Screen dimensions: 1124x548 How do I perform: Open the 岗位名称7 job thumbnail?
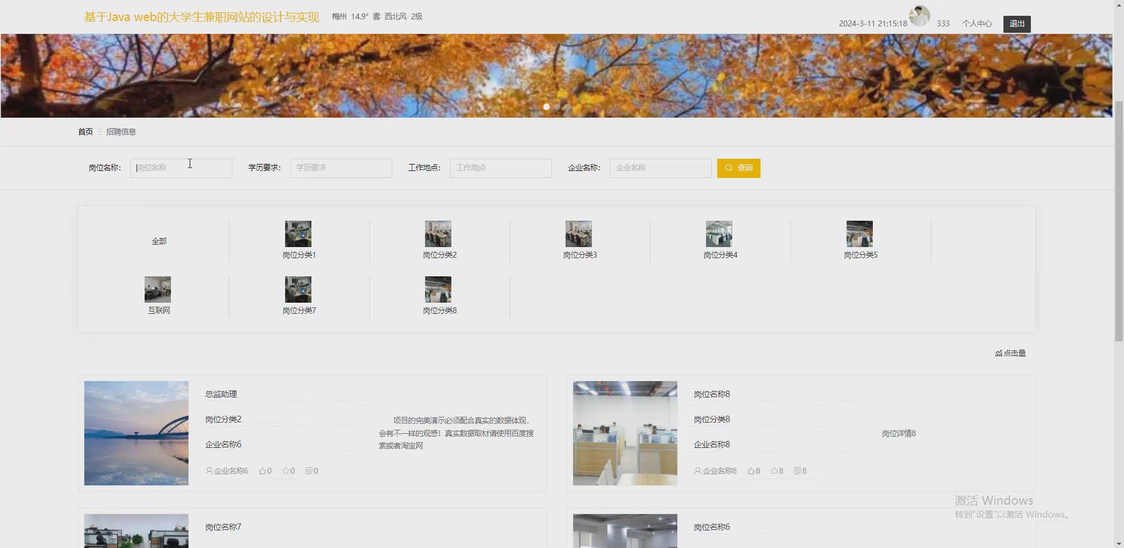click(x=136, y=531)
